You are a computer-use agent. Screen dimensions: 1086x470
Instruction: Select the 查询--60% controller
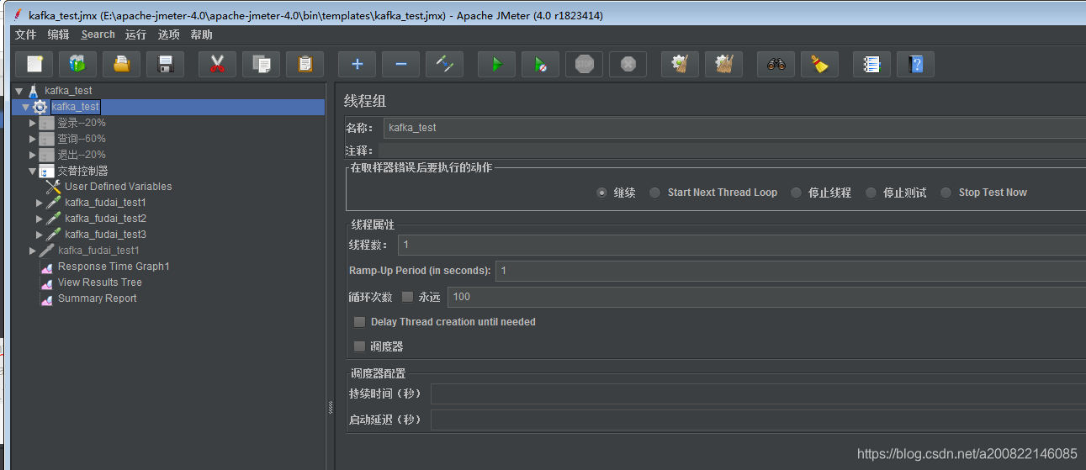point(82,139)
